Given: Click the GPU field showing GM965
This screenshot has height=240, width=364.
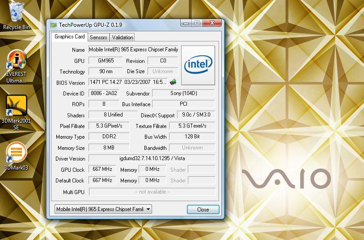Looking at the screenshot, I should point(106,61).
